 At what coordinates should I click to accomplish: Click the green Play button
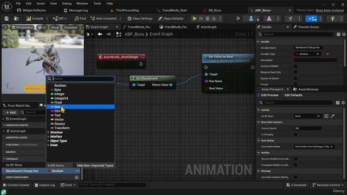(195, 18)
